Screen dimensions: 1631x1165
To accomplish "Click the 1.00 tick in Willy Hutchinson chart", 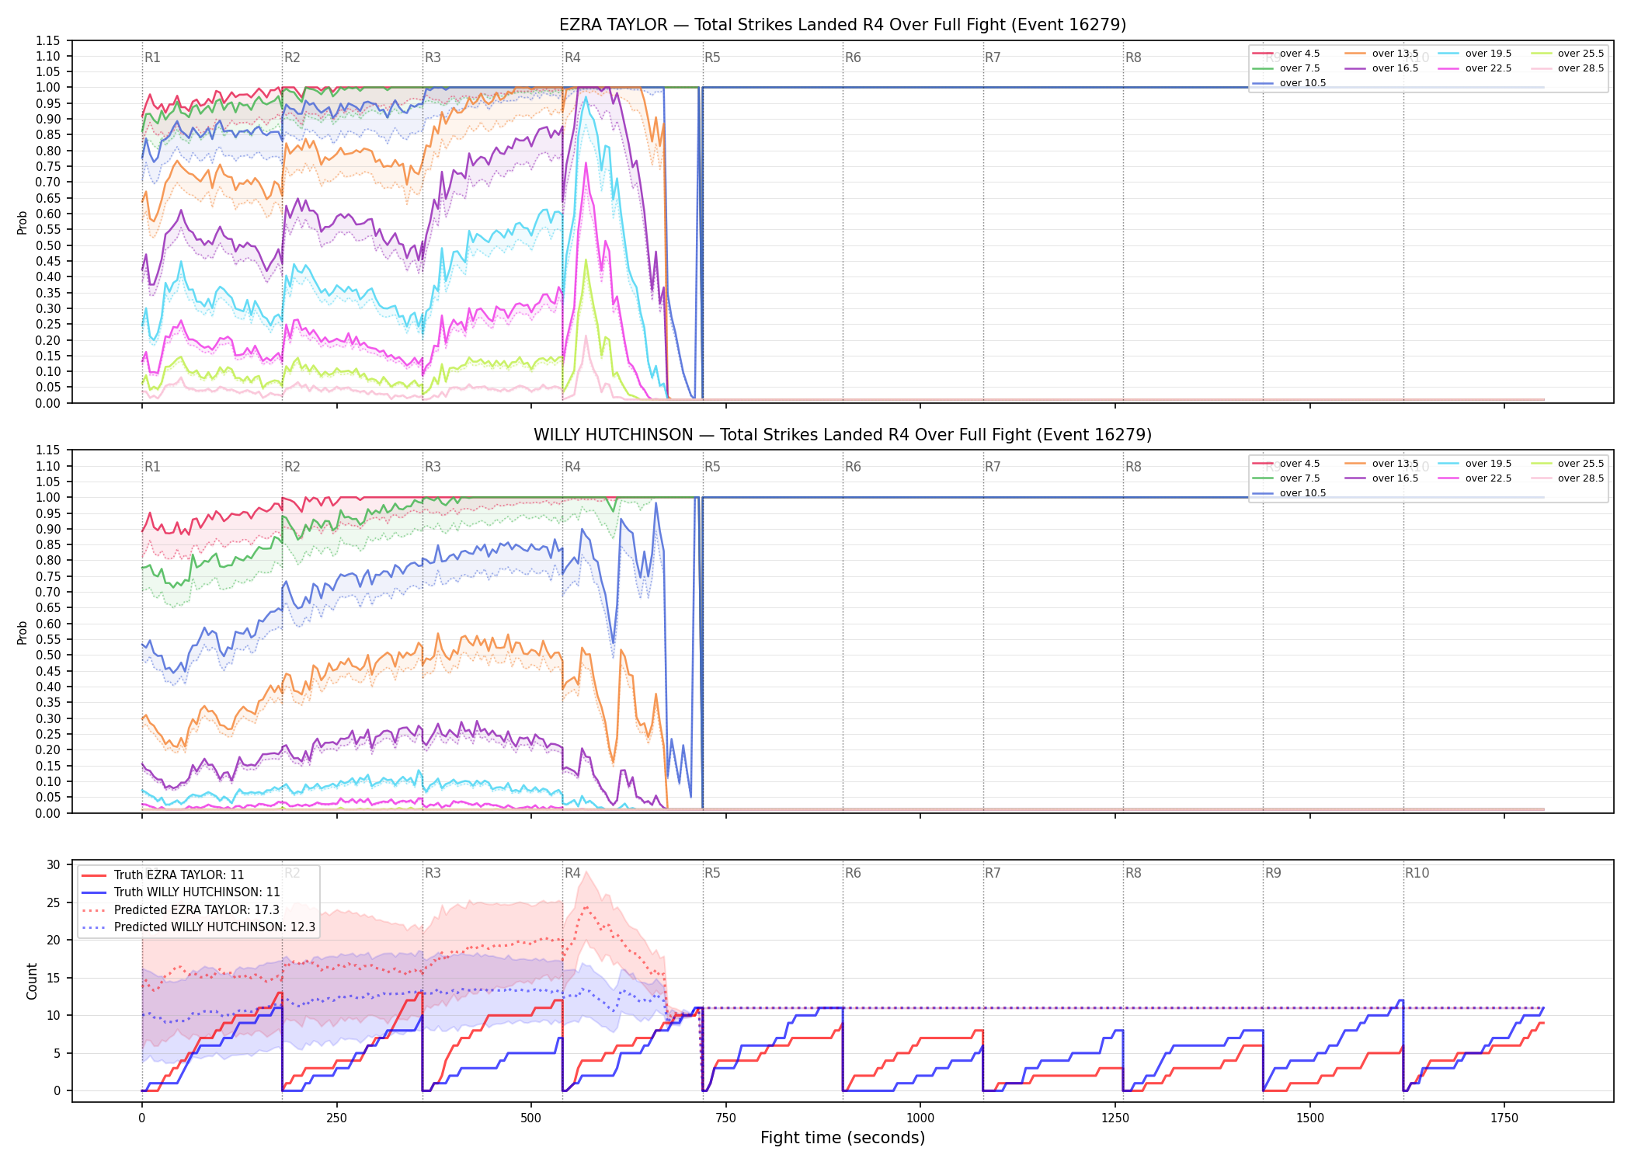I will [x=48, y=498].
